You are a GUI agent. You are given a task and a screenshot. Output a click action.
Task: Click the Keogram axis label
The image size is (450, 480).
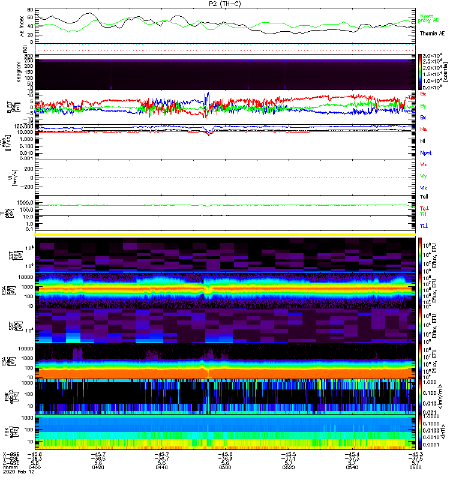[x=19, y=72]
